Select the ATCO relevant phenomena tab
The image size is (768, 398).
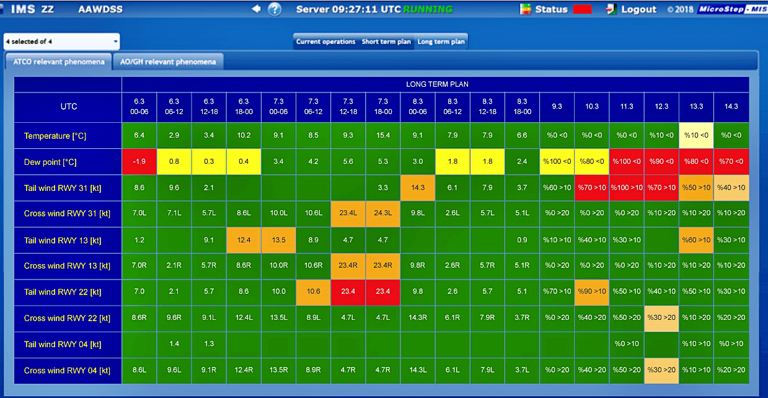click(x=58, y=61)
